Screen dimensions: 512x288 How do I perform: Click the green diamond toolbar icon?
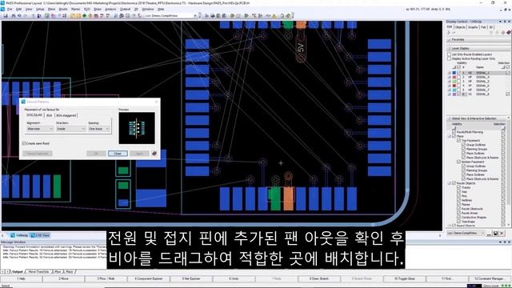tap(85, 15)
